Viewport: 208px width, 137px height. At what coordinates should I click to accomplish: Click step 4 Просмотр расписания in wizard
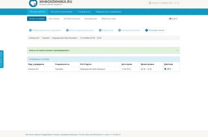[x=129, y=30]
